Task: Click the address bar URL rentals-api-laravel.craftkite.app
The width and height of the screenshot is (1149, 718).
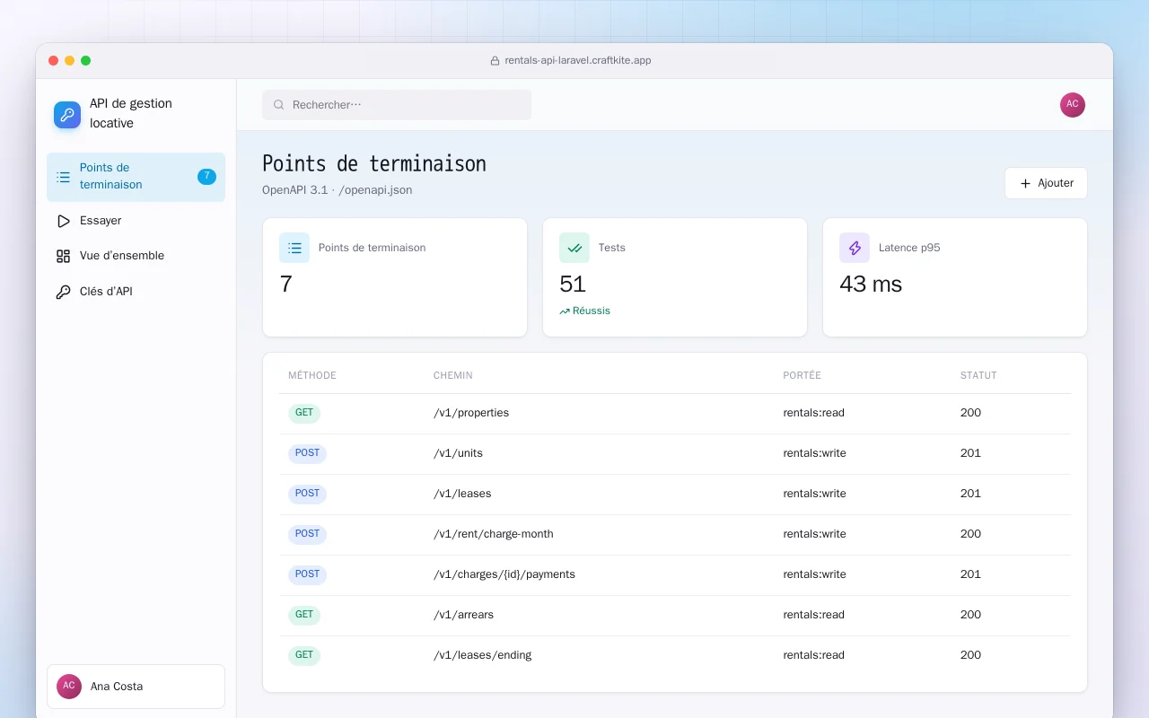Action: pos(578,61)
